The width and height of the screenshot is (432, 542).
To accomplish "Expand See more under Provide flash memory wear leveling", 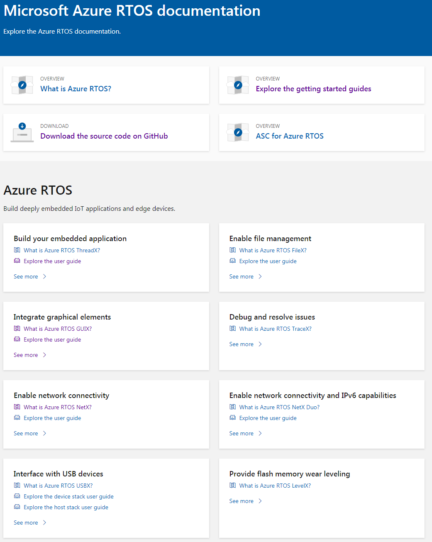I will pyautogui.click(x=246, y=501).
